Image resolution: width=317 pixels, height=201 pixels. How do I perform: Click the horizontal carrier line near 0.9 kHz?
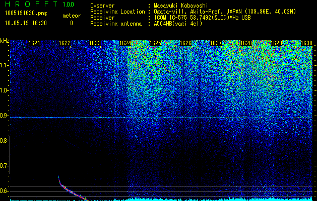tap(161, 118)
